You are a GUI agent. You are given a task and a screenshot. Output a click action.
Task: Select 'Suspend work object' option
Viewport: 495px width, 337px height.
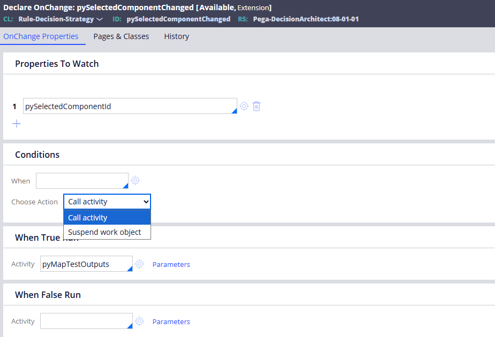tap(107, 232)
